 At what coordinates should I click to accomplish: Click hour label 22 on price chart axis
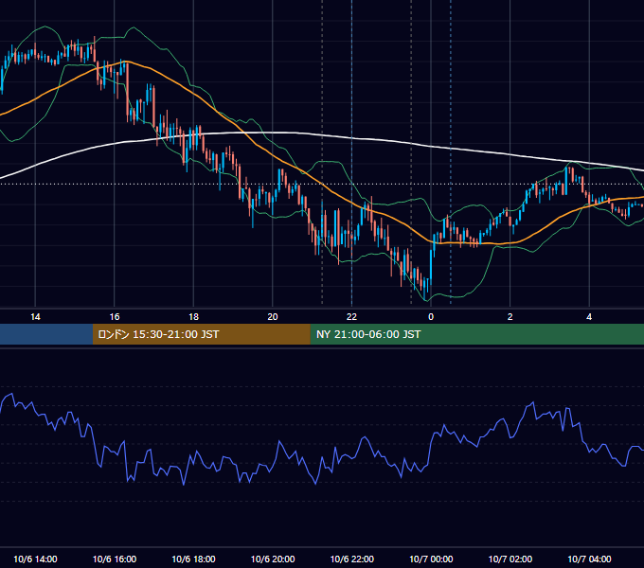352,317
